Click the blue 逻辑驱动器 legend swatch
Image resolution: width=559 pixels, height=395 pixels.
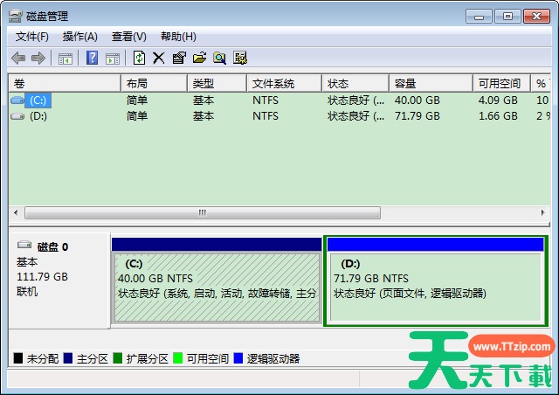pos(238,358)
